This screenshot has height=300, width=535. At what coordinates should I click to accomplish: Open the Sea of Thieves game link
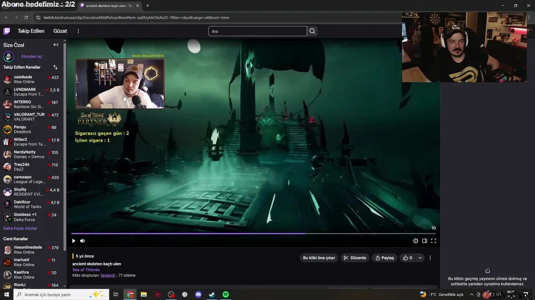[x=86, y=270]
